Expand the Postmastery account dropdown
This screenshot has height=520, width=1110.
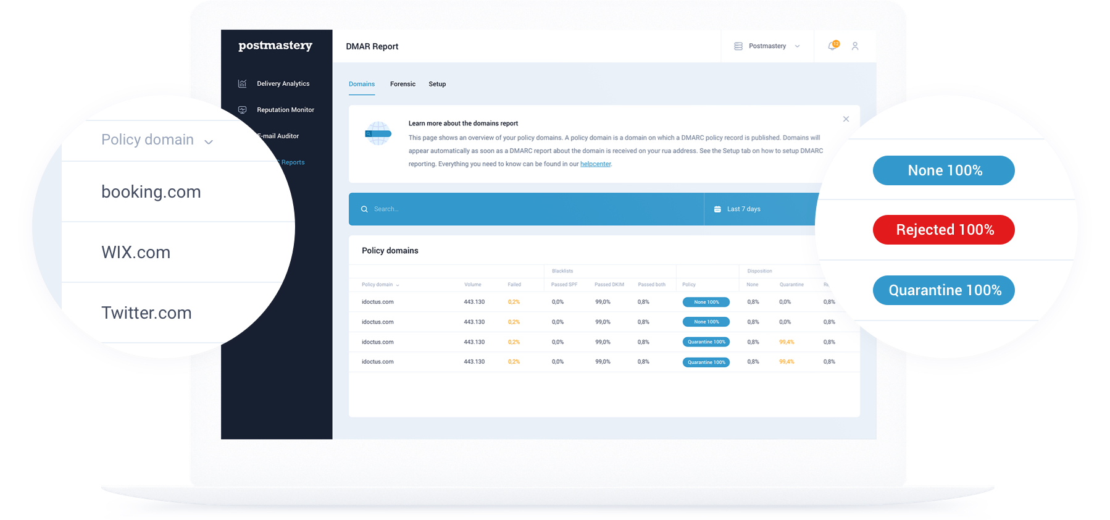[797, 46]
